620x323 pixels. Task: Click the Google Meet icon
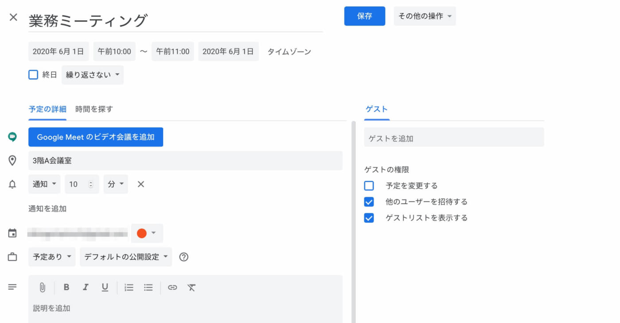click(x=12, y=137)
